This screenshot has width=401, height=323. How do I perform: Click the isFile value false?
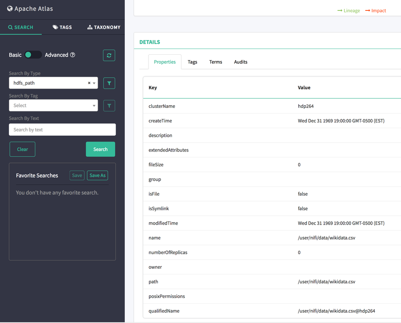pyautogui.click(x=303, y=194)
